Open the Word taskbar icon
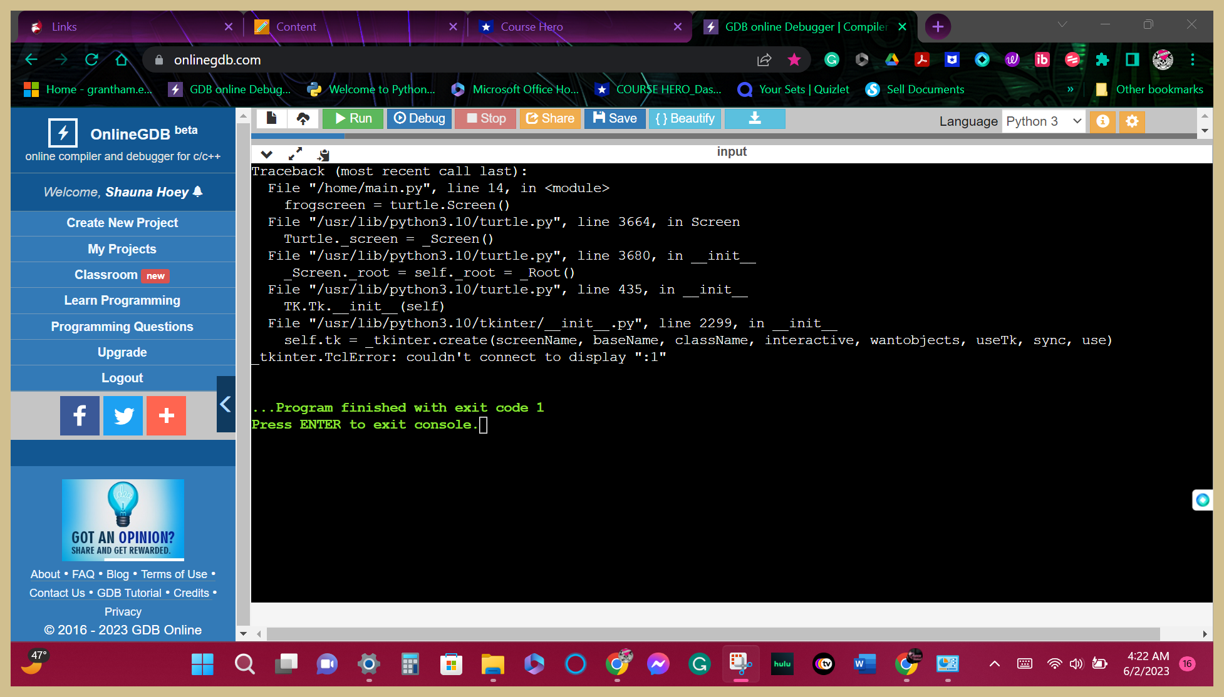The height and width of the screenshot is (697, 1224). (865, 664)
